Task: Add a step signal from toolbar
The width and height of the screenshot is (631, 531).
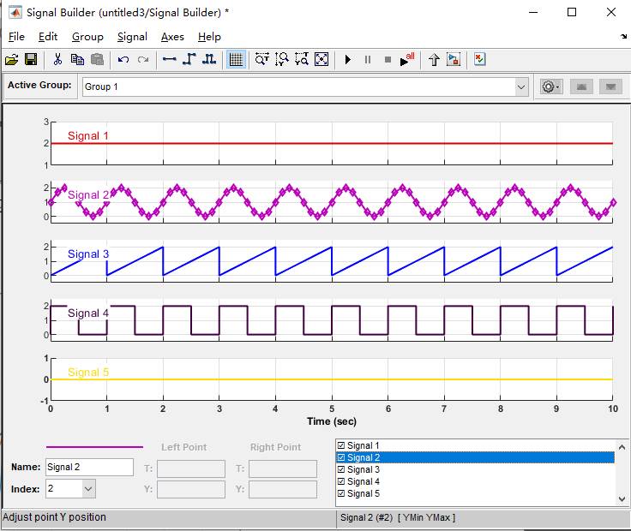Action: (x=189, y=59)
